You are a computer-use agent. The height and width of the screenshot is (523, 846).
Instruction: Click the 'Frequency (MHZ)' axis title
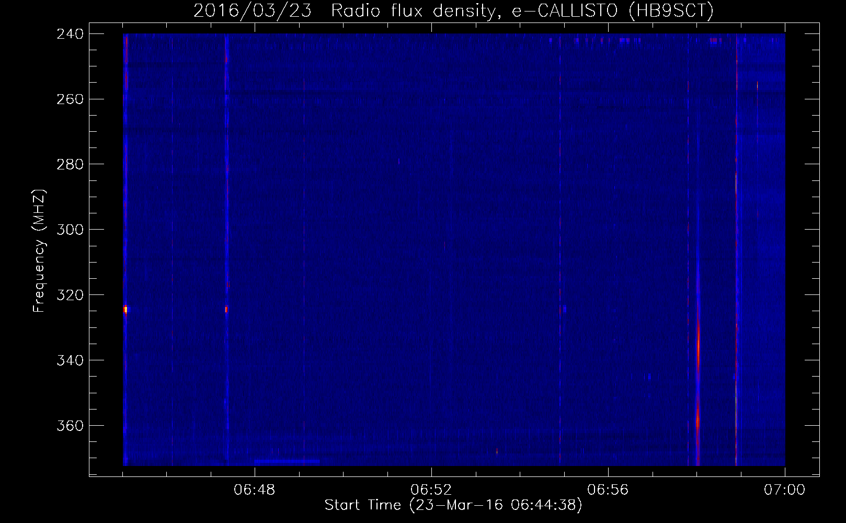tap(40, 251)
